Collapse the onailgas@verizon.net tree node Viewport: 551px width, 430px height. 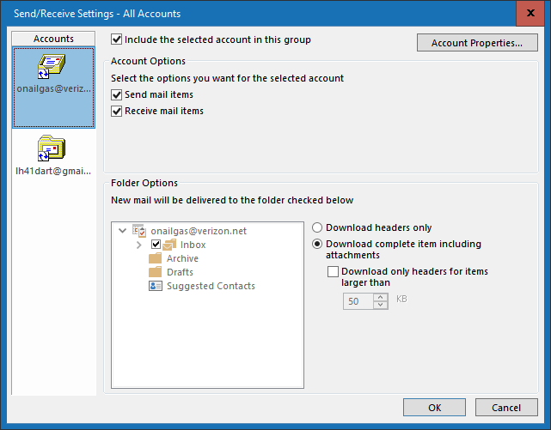pyautogui.click(x=123, y=231)
